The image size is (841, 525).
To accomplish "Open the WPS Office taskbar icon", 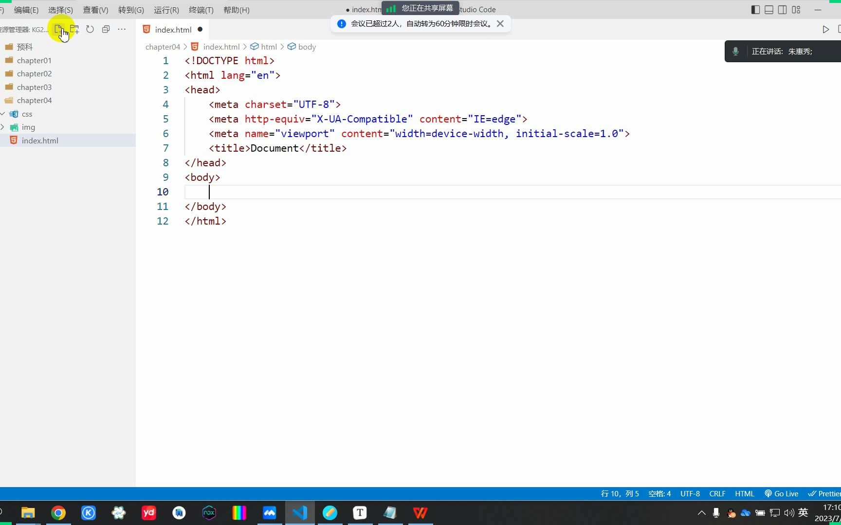I will tap(420, 512).
